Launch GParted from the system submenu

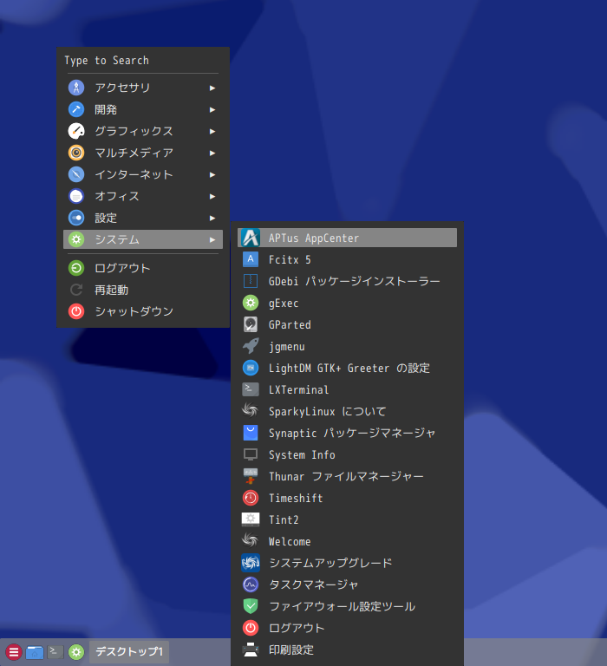[x=347, y=324]
